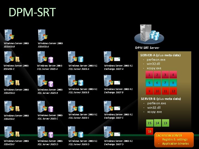Choose the SQL Server 2008 C server icon
This screenshot has height=149, width=199.
(x=76, y=107)
